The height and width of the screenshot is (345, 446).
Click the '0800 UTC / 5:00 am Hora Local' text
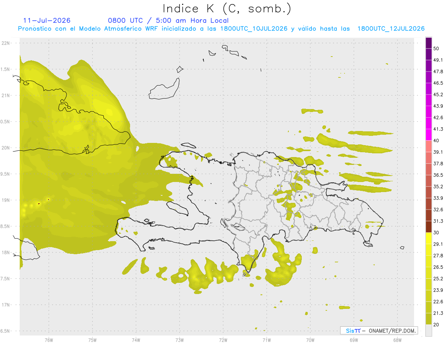(168, 20)
